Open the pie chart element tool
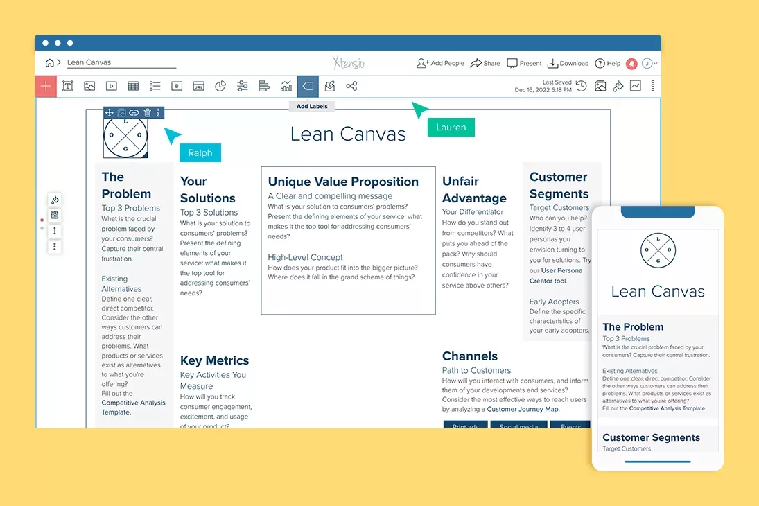 (x=220, y=86)
